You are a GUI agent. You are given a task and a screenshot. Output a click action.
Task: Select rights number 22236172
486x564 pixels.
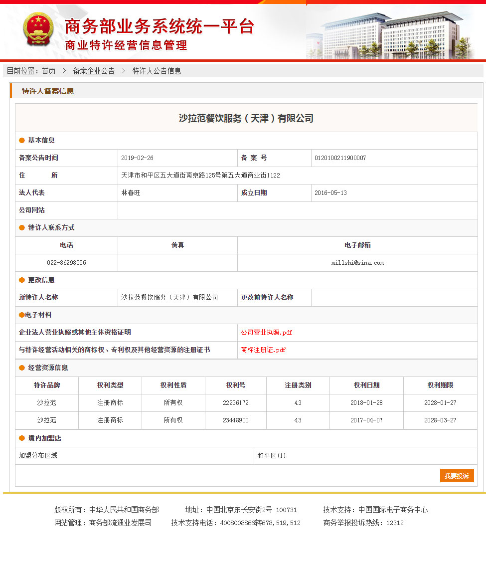coord(236,403)
